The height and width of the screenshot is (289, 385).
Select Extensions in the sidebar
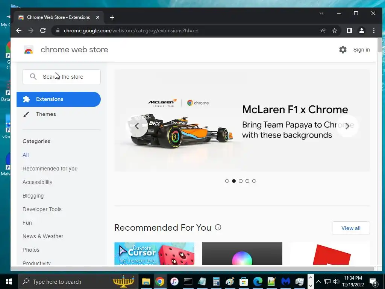tap(59, 99)
